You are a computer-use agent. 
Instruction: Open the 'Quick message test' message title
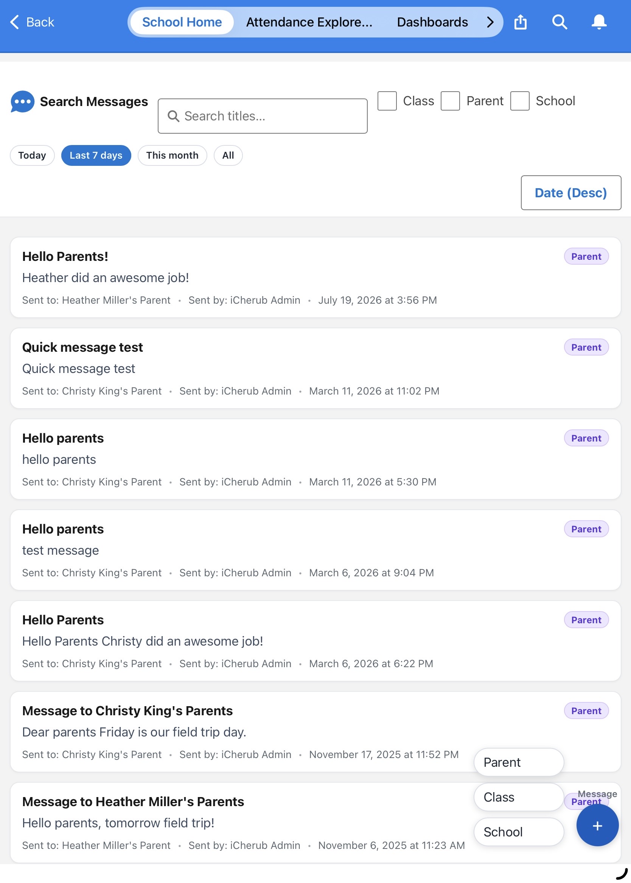click(x=82, y=347)
